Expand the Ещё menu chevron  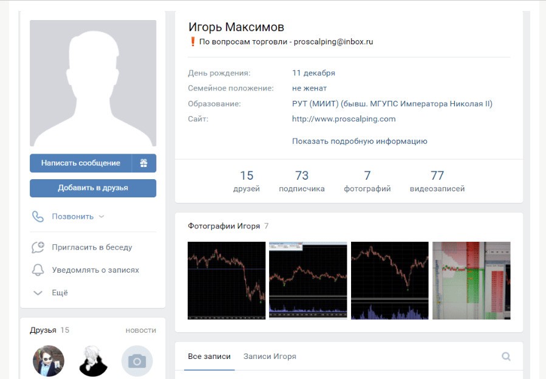[38, 293]
